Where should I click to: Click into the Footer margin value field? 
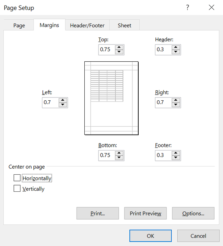pyautogui.click(x=164, y=155)
